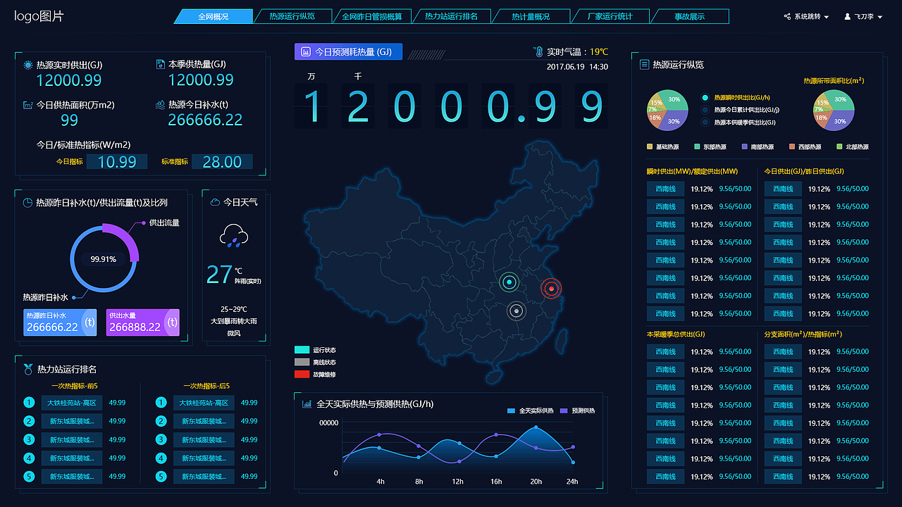
Task: Click the 一次热指标-前5 list heading
Action: point(75,386)
